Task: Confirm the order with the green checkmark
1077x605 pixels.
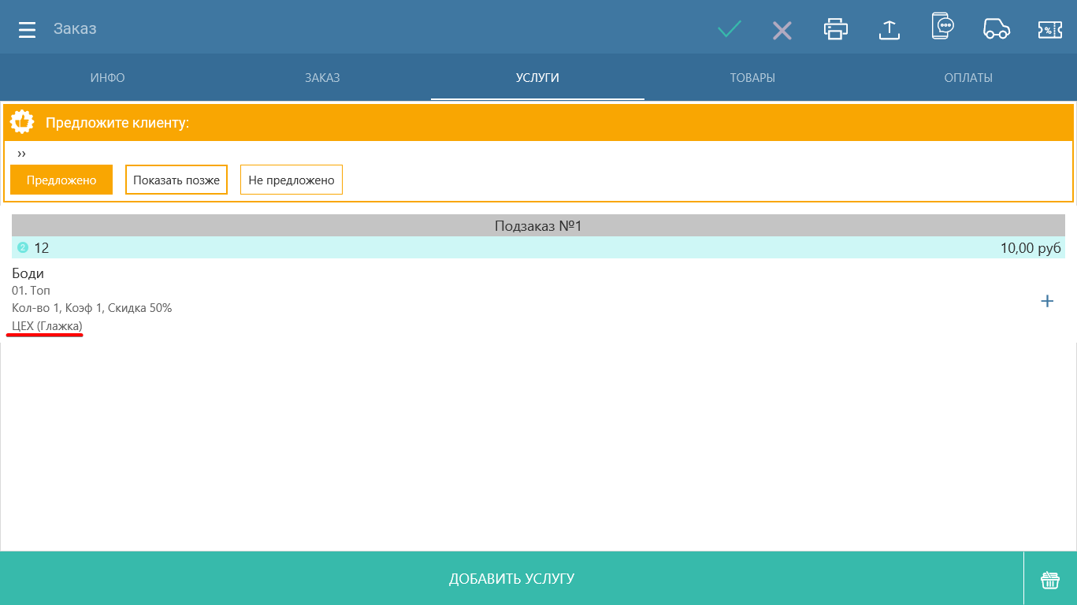Action: (730, 30)
